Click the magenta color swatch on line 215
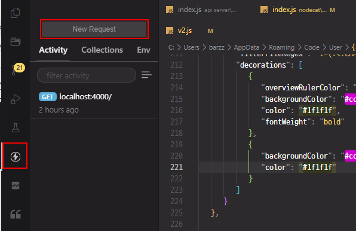The height and width of the screenshot is (231, 356). click(x=350, y=99)
